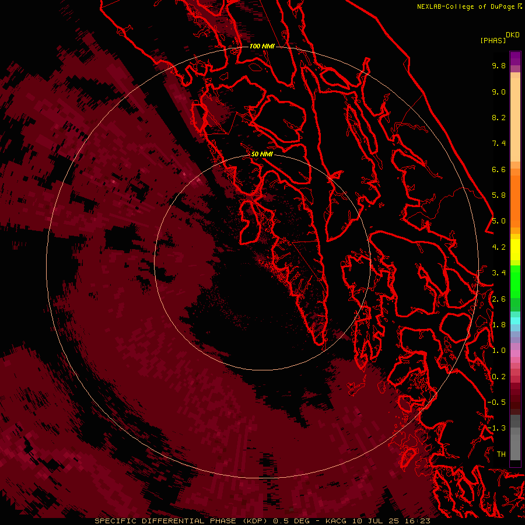Select the 2.6 value on color scale

tap(499, 299)
